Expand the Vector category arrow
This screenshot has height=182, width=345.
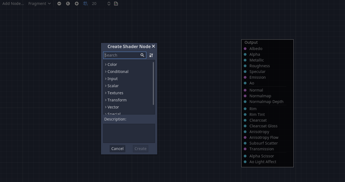[106, 107]
